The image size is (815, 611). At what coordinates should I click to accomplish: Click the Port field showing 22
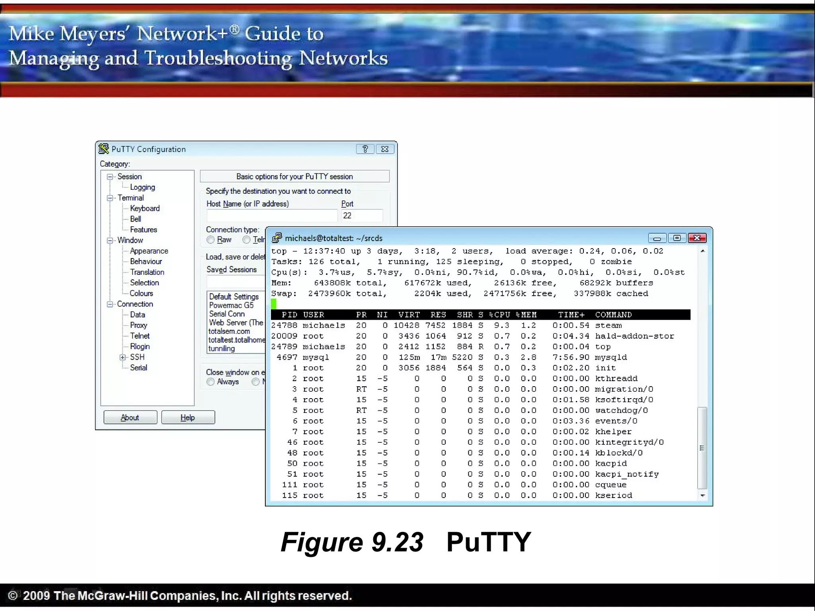pyautogui.click(x=362, y=216)
